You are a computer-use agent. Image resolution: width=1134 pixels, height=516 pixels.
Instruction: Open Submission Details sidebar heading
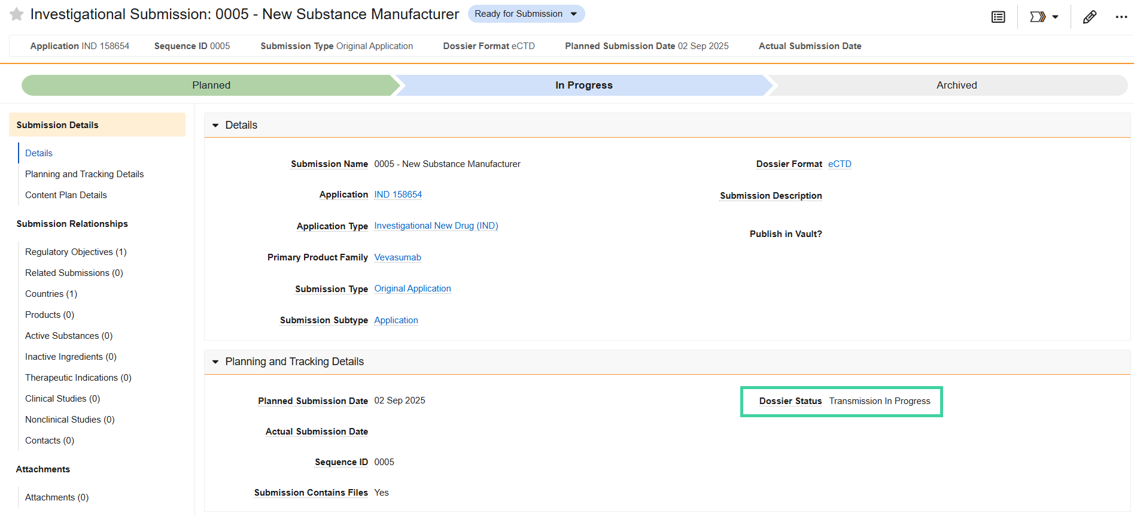(x=97, y=125)
